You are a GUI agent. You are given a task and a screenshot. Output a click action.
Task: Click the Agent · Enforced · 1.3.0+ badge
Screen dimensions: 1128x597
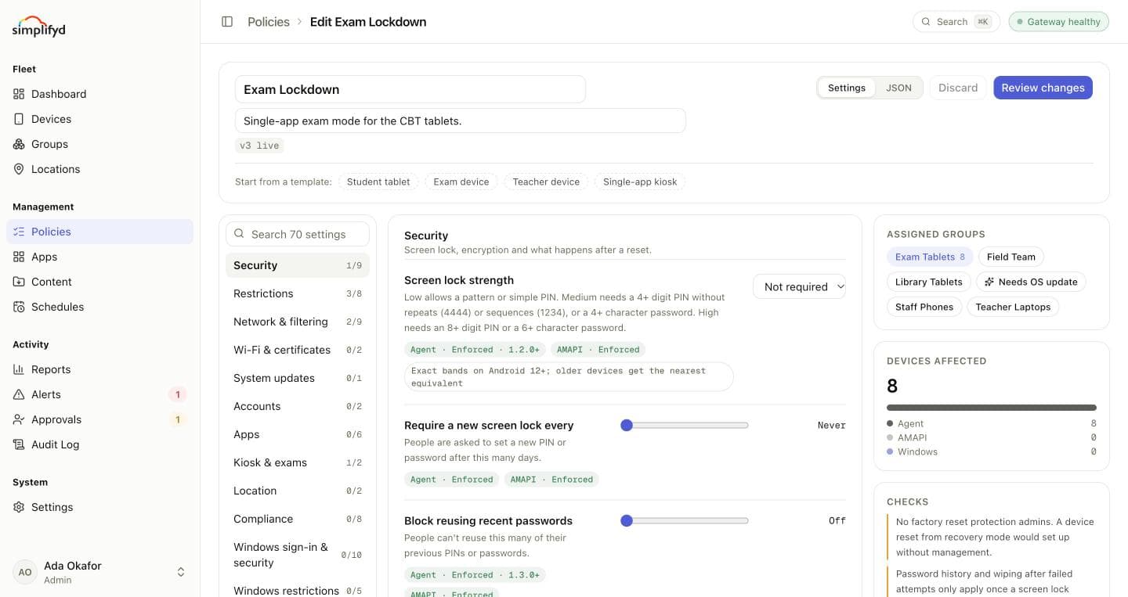click(475, 575)
